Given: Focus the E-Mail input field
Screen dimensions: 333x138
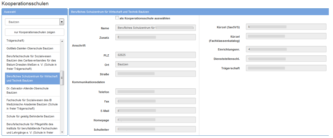Looking at the screenshot, I should pos(155,110).
